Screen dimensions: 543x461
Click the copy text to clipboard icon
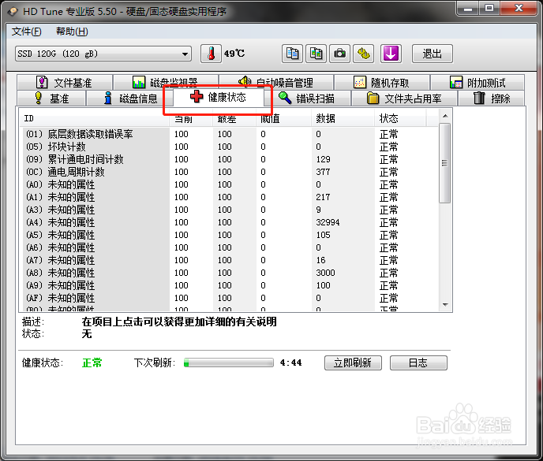(x=292, y=54)
